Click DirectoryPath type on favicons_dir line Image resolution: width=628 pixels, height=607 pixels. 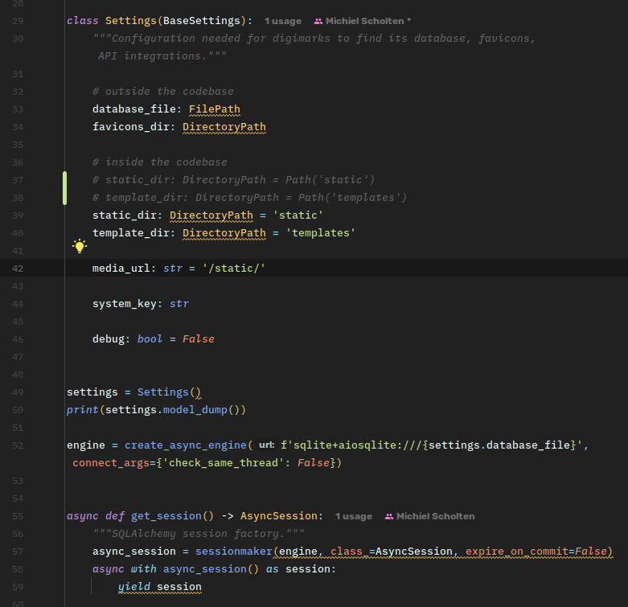224,127
